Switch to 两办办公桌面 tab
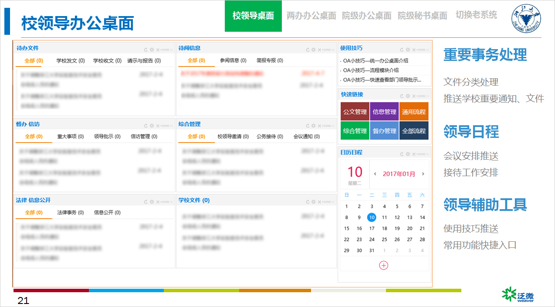This screenshot has width=555, height=307. point(311,16)
